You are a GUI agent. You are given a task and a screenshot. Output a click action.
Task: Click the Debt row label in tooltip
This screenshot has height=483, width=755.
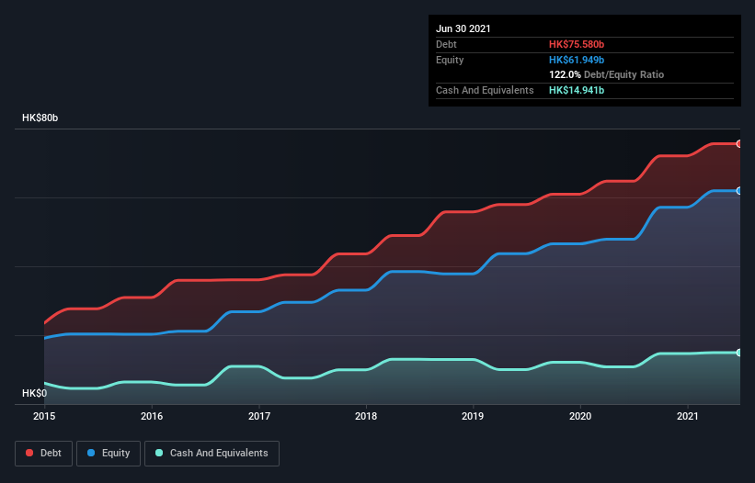pyautogui.click(x=446, y=44)
